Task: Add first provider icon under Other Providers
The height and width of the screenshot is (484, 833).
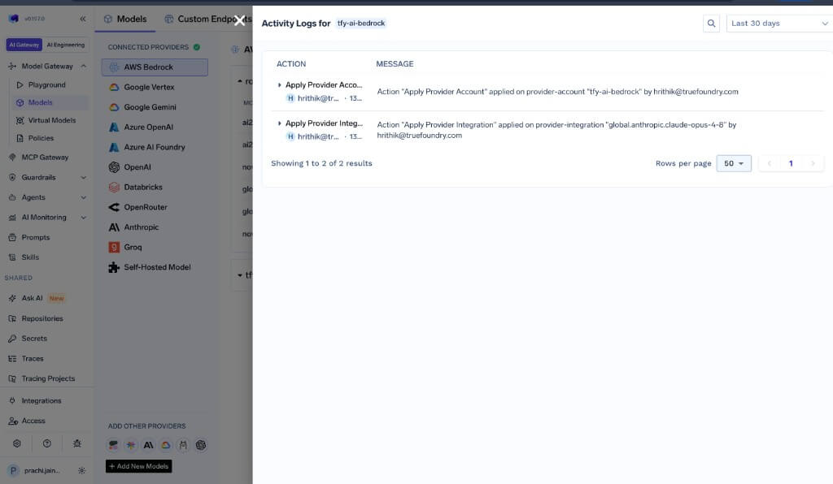Action: 113,445
